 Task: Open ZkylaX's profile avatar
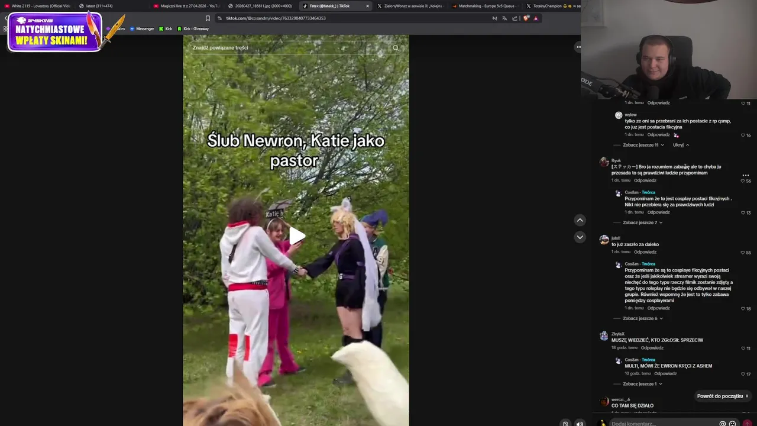(604, 335)
